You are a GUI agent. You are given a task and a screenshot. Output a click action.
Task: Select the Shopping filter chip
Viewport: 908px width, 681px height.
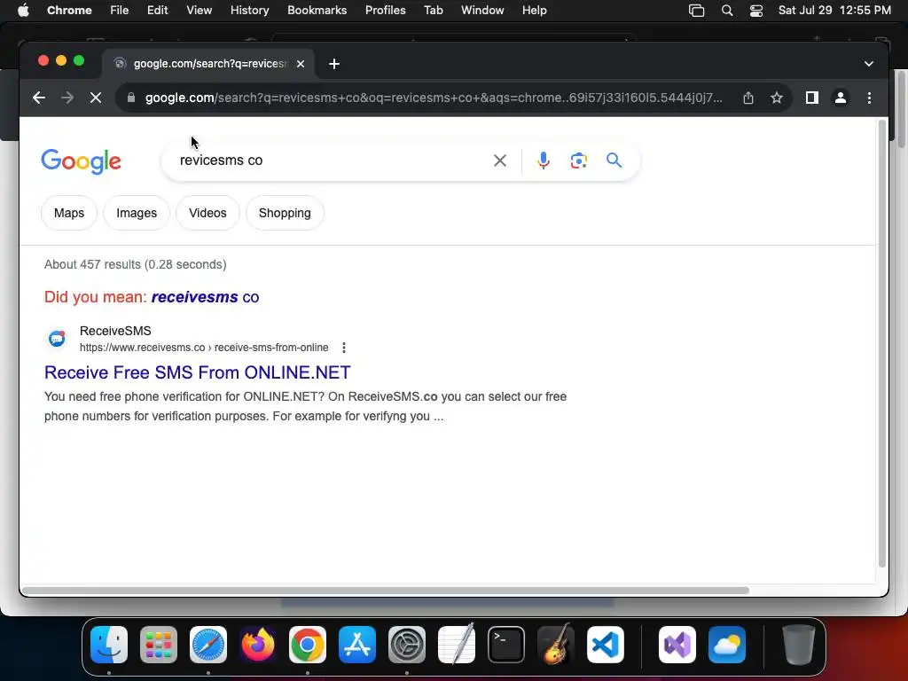point(285,213)
